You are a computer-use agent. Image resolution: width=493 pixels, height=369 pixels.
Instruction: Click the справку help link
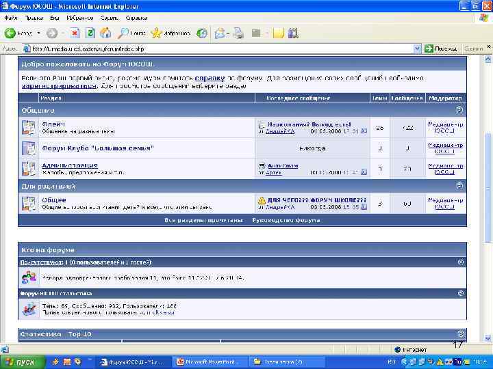click(x=210, y=78)
